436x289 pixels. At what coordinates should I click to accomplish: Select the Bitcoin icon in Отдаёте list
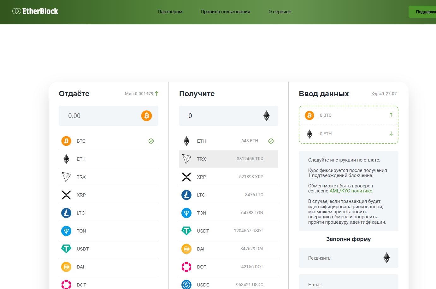pos(66,141)
